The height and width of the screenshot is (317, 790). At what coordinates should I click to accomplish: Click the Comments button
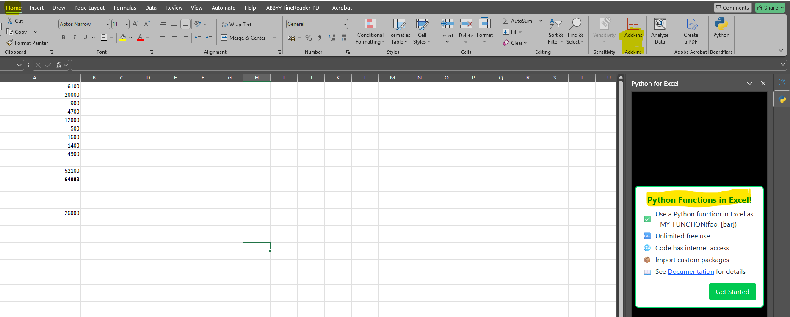pyautogui.click(x=733, y=8)
